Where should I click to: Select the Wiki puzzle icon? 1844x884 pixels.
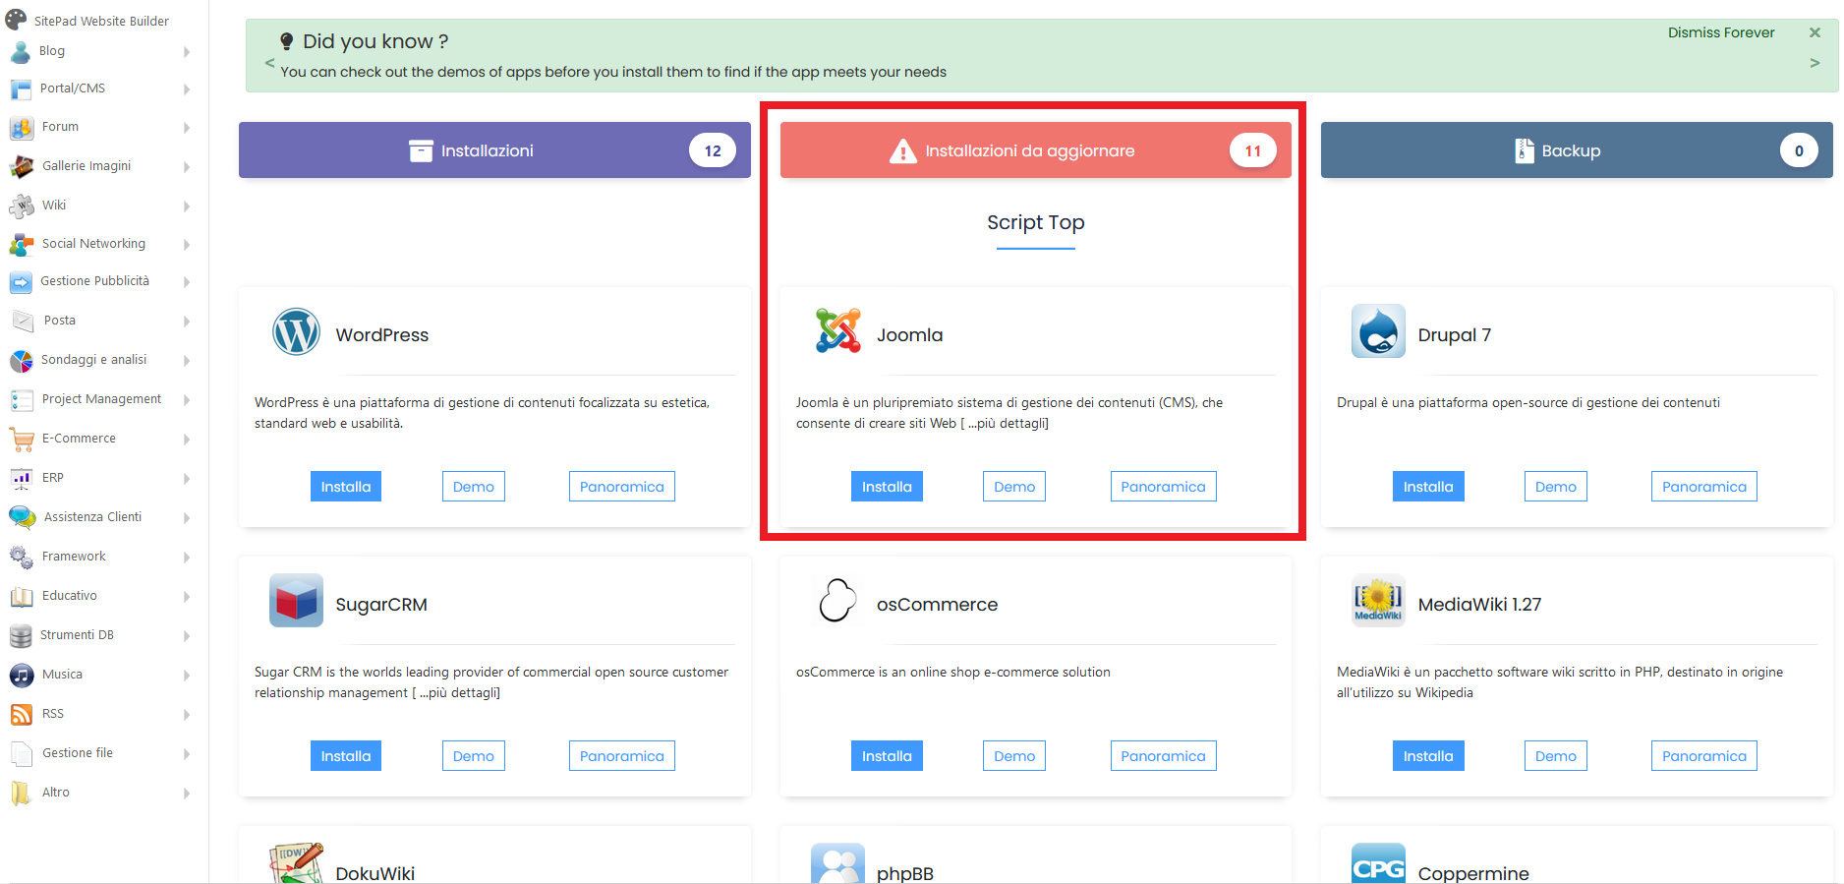[21, 206]
